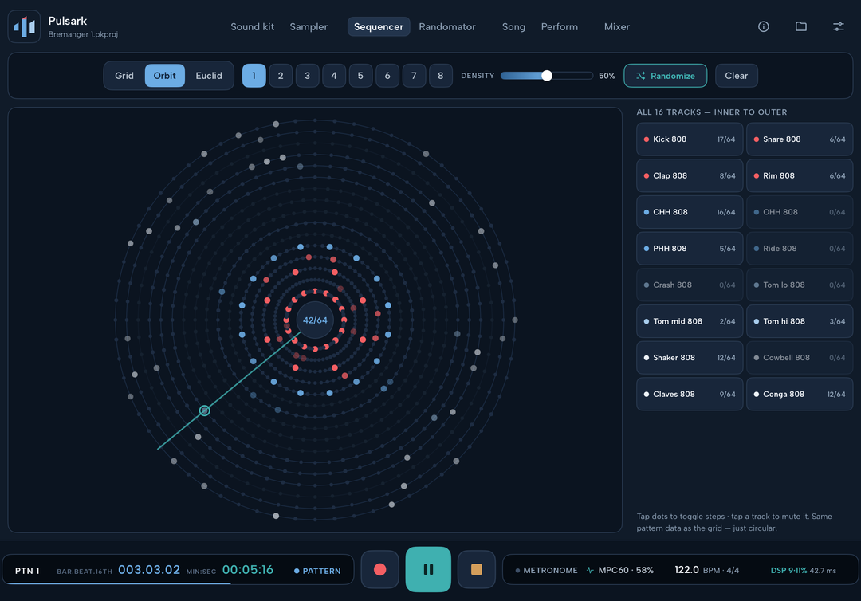Mute the PHH 808 track
This screenshot has width=861, height=601.
(689, 249)
